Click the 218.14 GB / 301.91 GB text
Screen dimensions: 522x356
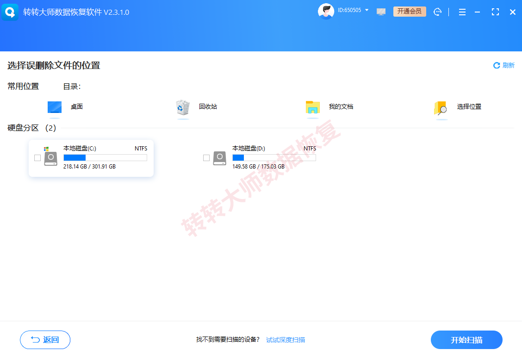pos(90,167)
